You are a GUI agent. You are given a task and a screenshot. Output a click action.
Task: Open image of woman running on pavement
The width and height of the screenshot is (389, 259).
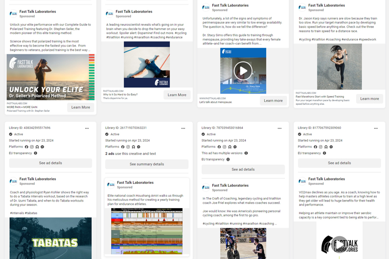click(x=339, y=66)
